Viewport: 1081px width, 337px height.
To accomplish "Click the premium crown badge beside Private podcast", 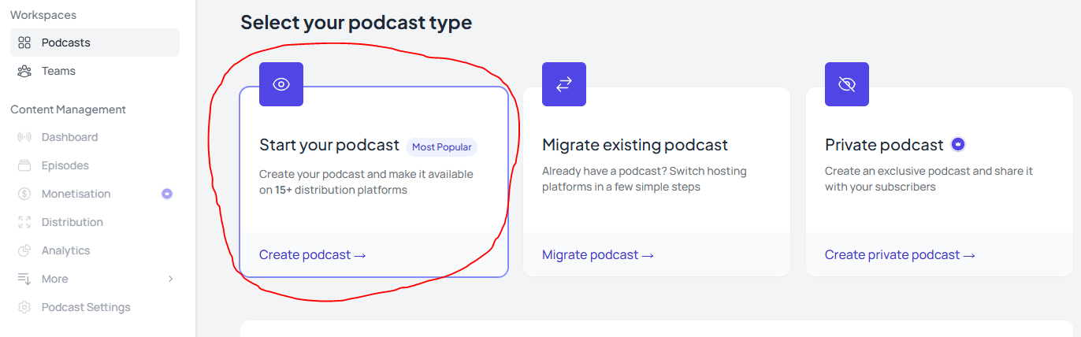I will (x=958, y=145).
